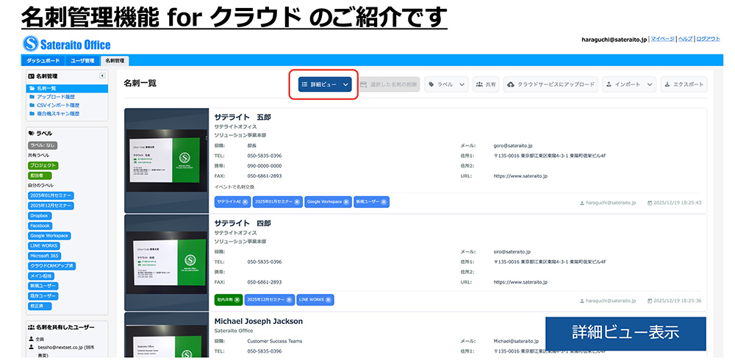Filter by the green プロジェクト label
The image size is (735, 360).
(x=43, y=165)
